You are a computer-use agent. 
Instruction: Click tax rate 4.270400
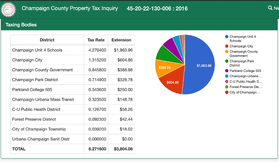click(x=97, y=50)
